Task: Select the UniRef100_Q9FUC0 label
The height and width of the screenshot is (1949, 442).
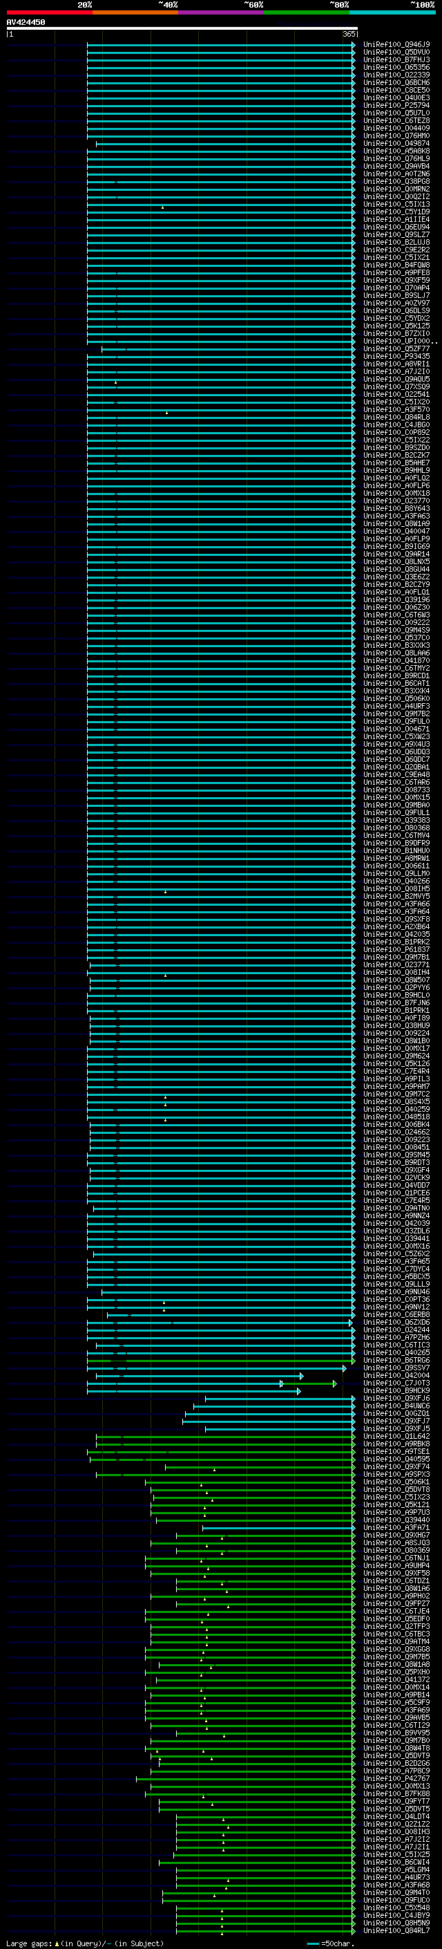Action: 396,1900
